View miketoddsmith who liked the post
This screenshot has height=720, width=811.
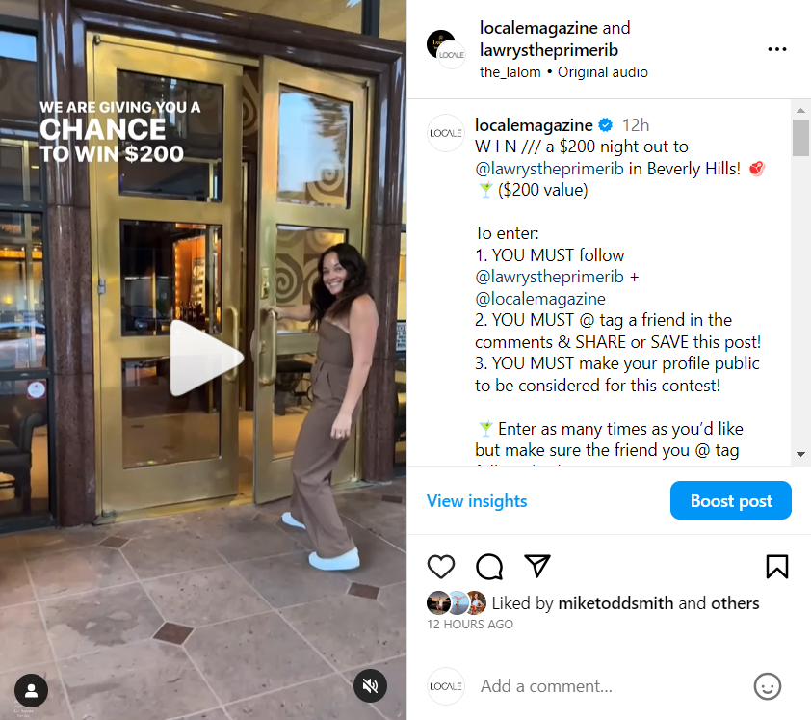coord(615,603)
